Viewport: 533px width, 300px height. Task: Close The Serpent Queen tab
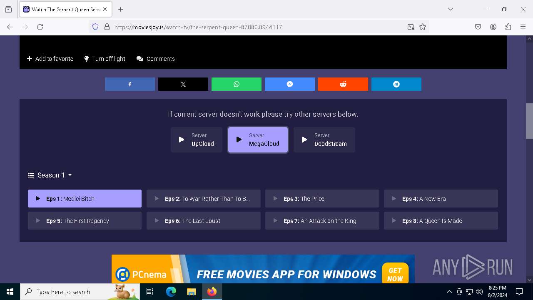pos(105,9)
